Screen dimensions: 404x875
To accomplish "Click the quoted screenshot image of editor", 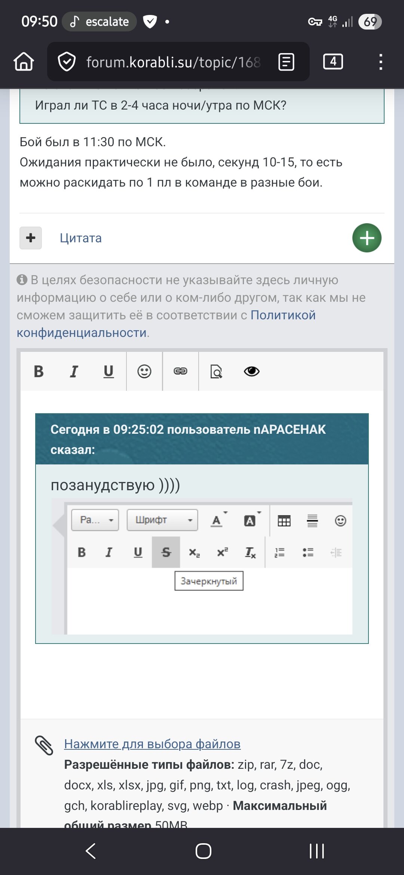I will point(202,566).
